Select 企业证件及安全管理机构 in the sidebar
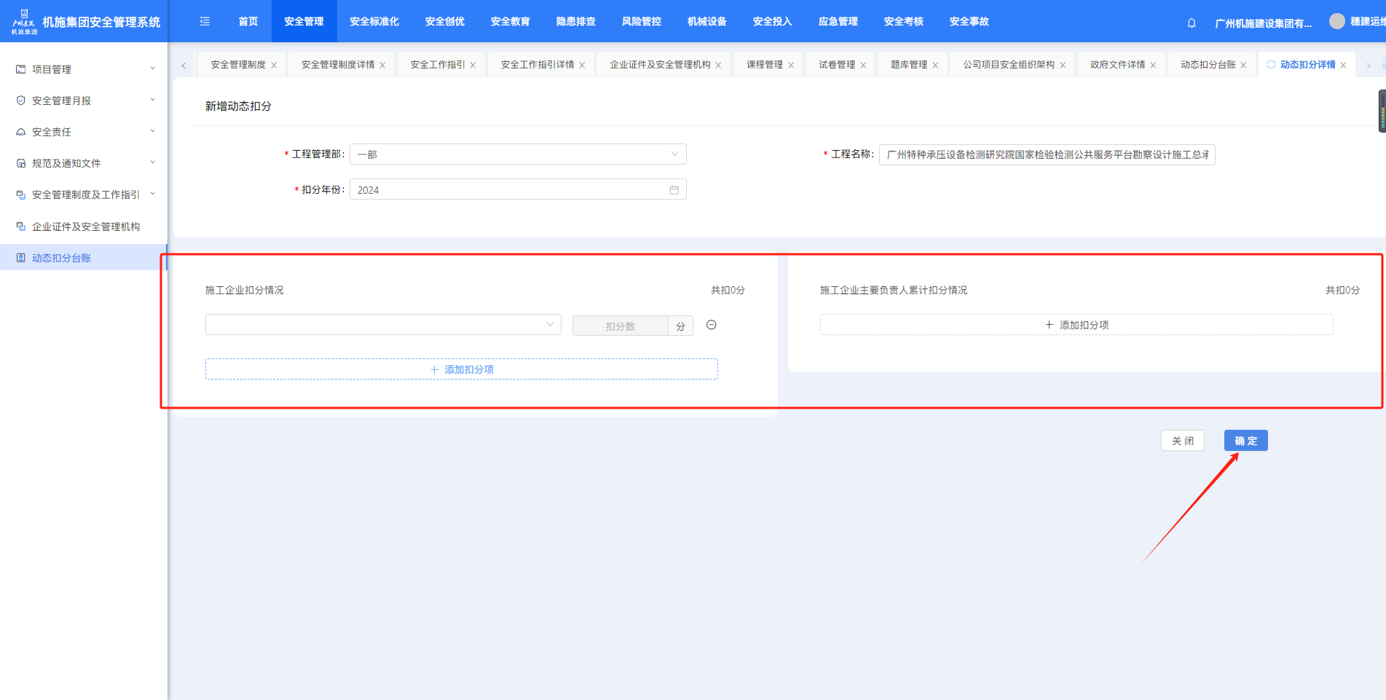This screenshot has width=1386, height=700. point(85,227)
